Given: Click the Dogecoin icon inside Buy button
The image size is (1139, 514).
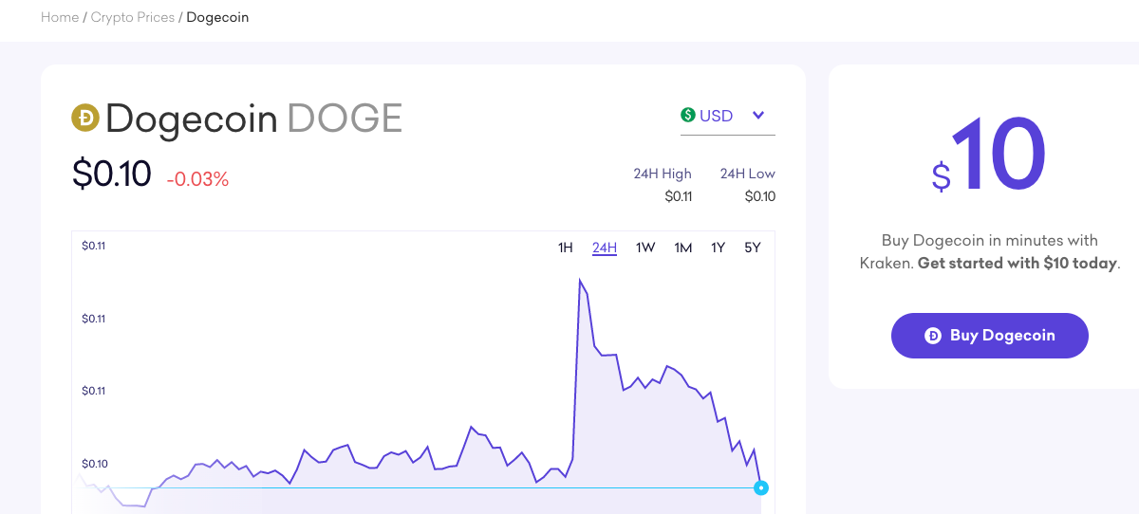Looking at the screenshot, I should tap(933, 336).
